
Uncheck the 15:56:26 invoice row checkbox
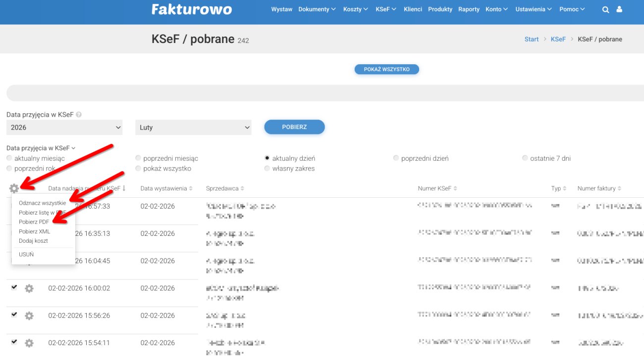point(14,315)
